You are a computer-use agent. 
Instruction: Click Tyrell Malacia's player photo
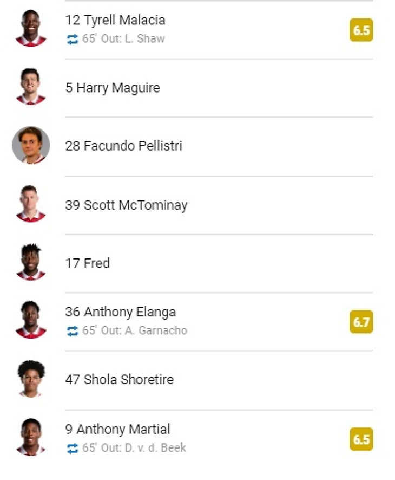click(31, 29)
